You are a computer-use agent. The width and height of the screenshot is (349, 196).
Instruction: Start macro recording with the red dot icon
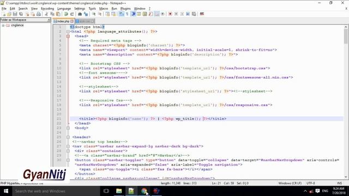(170, 14)
